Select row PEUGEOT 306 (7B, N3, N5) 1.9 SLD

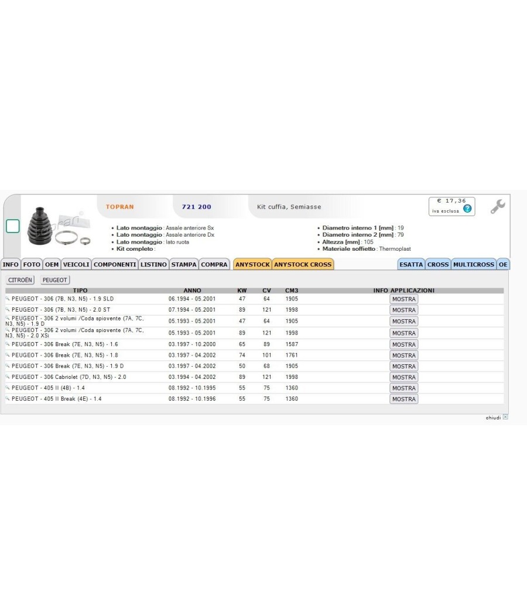(255, 299)
